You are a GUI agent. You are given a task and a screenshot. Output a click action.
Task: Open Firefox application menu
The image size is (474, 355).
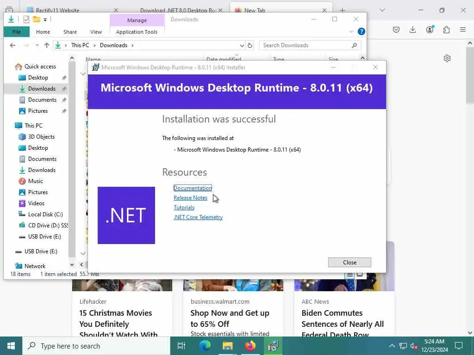point(463,30)
